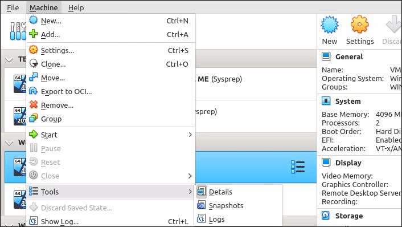Choose New... from the Machine menu
The image size is (402, 227).
[110, 21]
